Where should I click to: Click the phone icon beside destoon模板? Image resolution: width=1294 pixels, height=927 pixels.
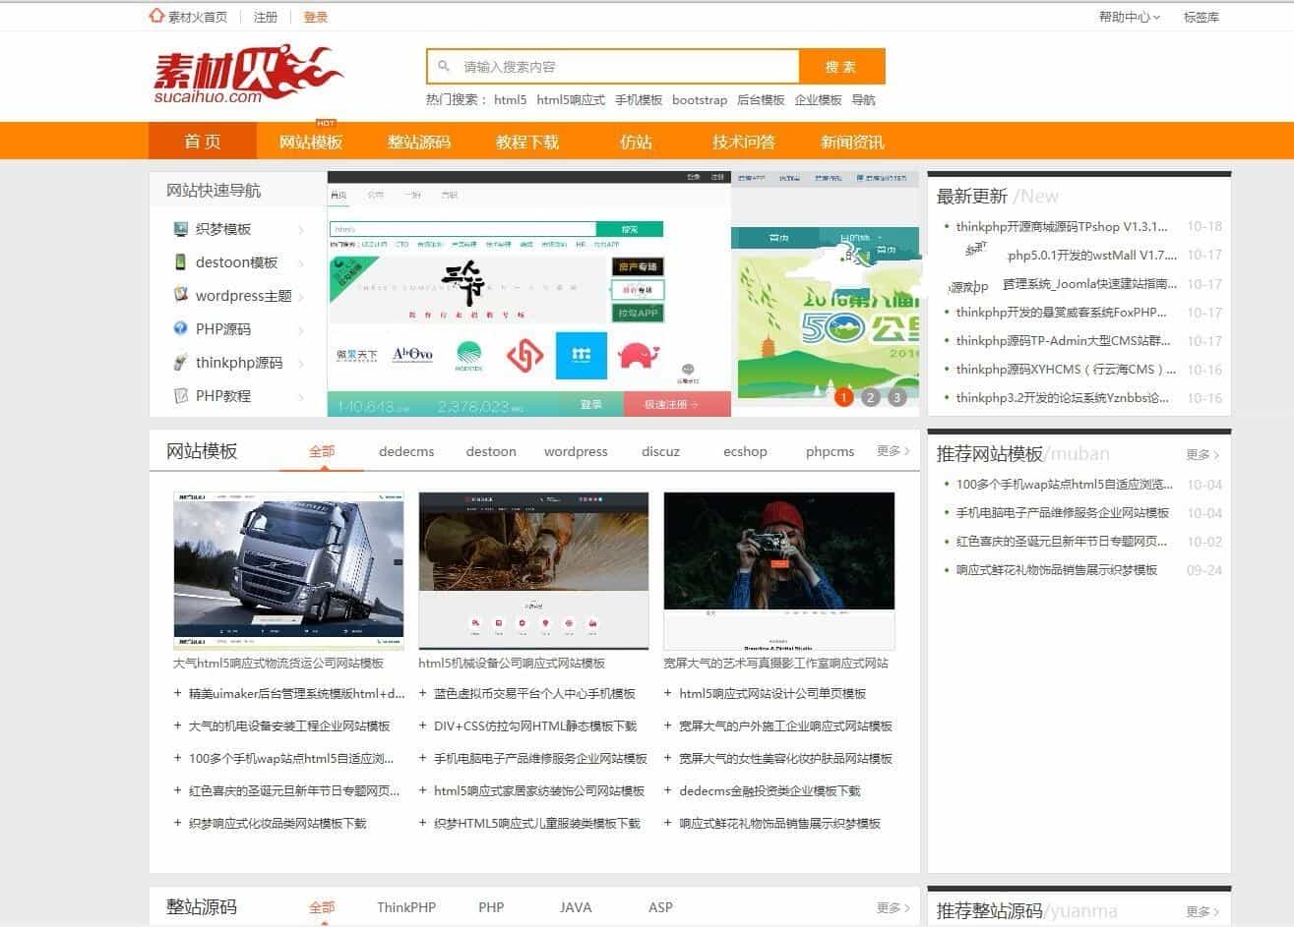pos(180,262)
